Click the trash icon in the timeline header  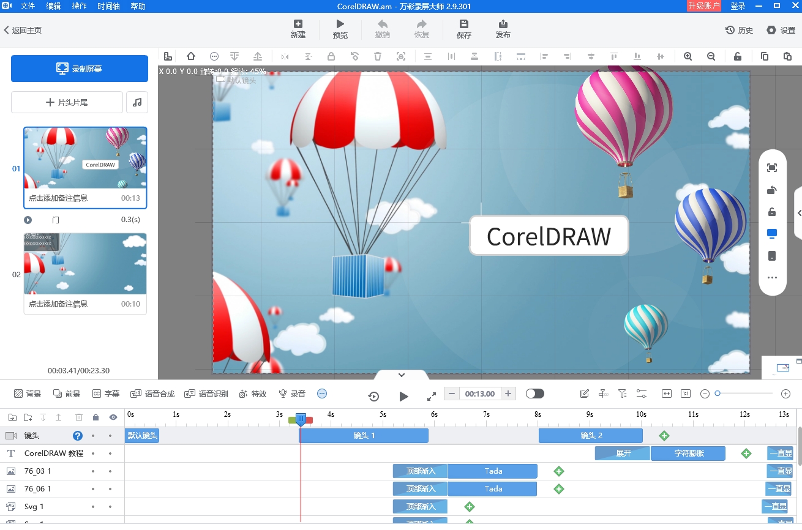79,417
